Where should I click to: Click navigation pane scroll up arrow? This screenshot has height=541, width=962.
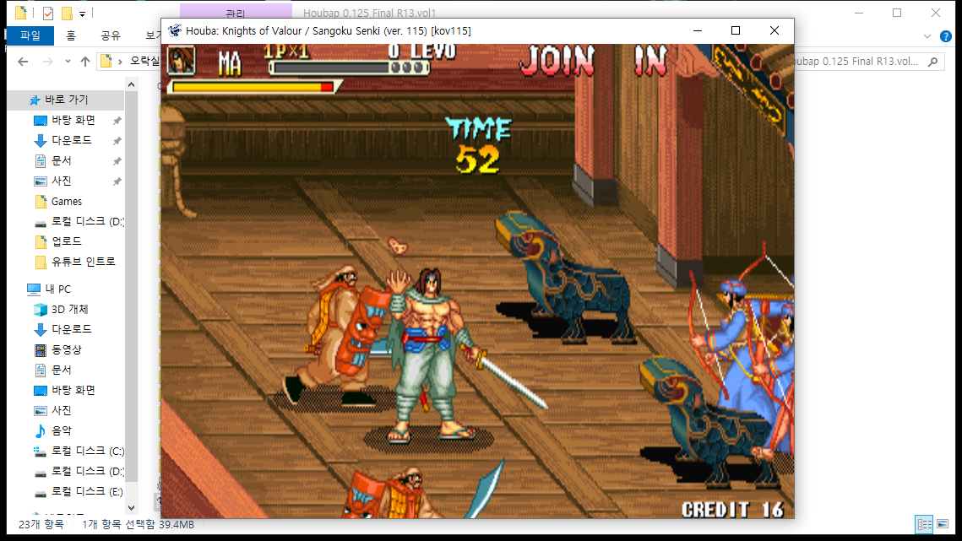[x=131, y=84]
